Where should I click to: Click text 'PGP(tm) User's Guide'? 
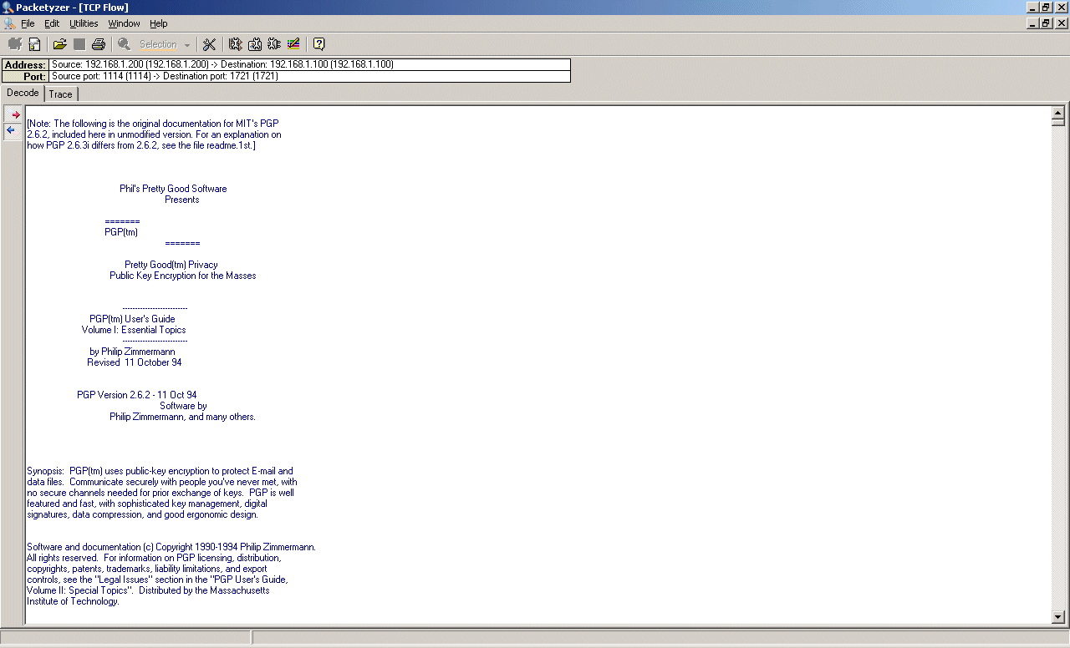(x=132, y=319)
